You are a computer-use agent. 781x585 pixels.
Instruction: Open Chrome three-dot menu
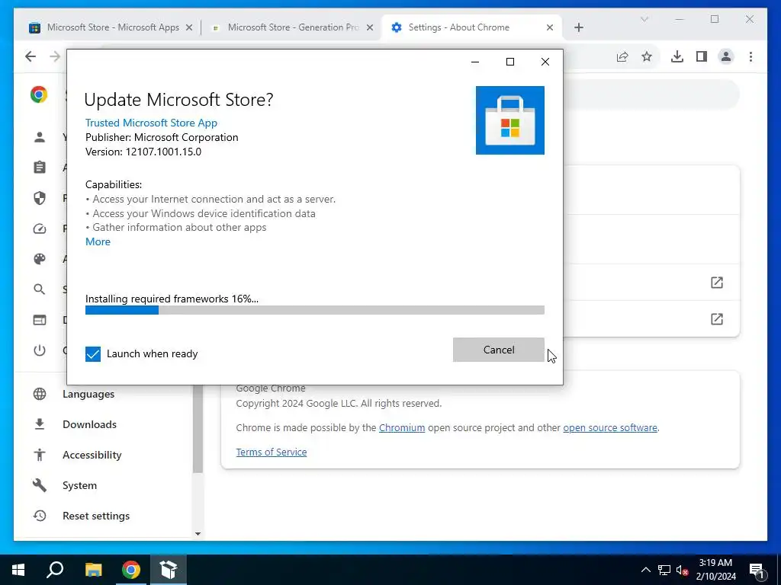coord(750,56)
